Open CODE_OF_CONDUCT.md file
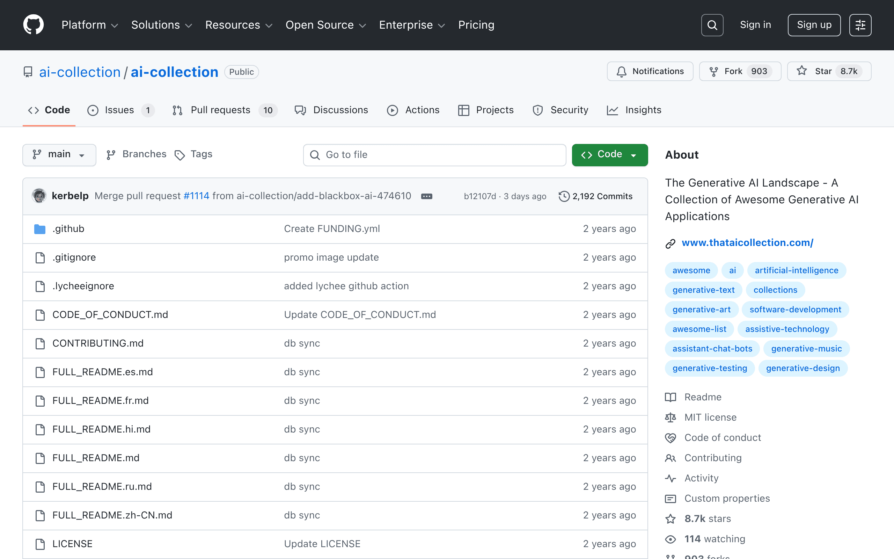The width and height of the screenshot is (894, 559). coord(110,315)
